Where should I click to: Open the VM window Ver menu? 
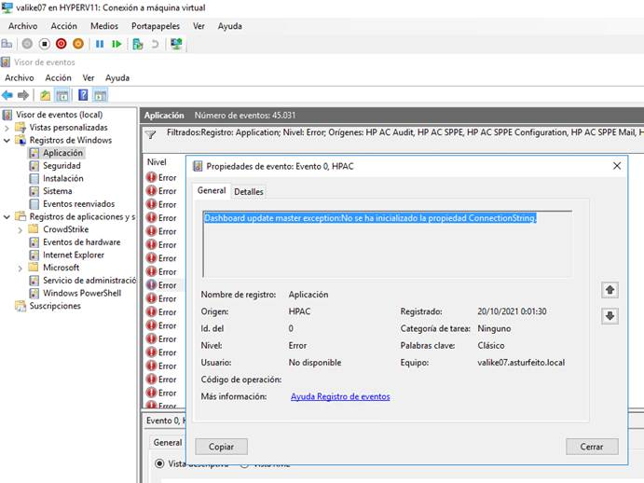pyautogui.click(x=199, y=26)
